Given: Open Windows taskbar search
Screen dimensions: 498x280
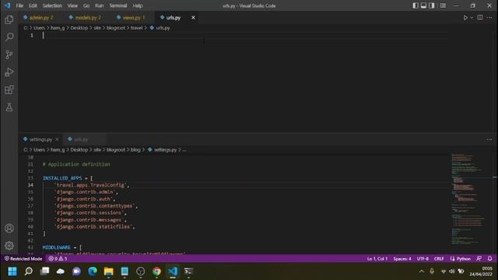Looking at the screenshot, I should point(29,271).
